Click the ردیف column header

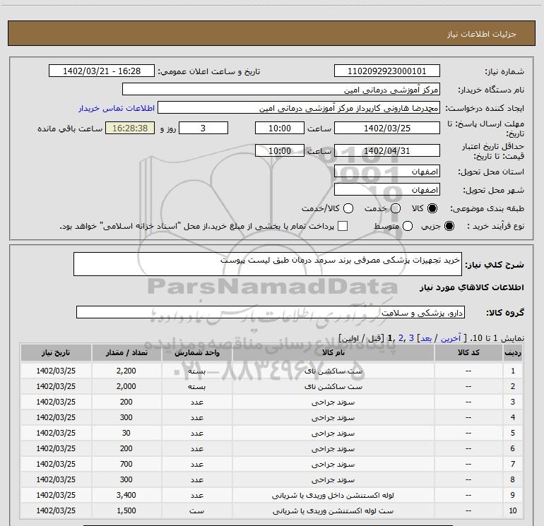(513, 352)
